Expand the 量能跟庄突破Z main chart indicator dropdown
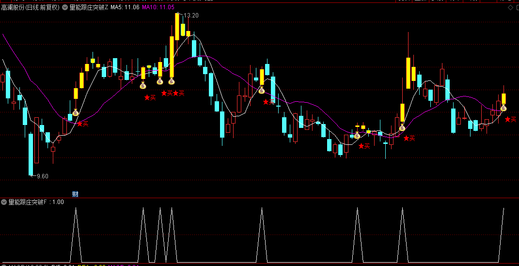The height and width of the screenshot is (266, 519). [x=65, y=7]
